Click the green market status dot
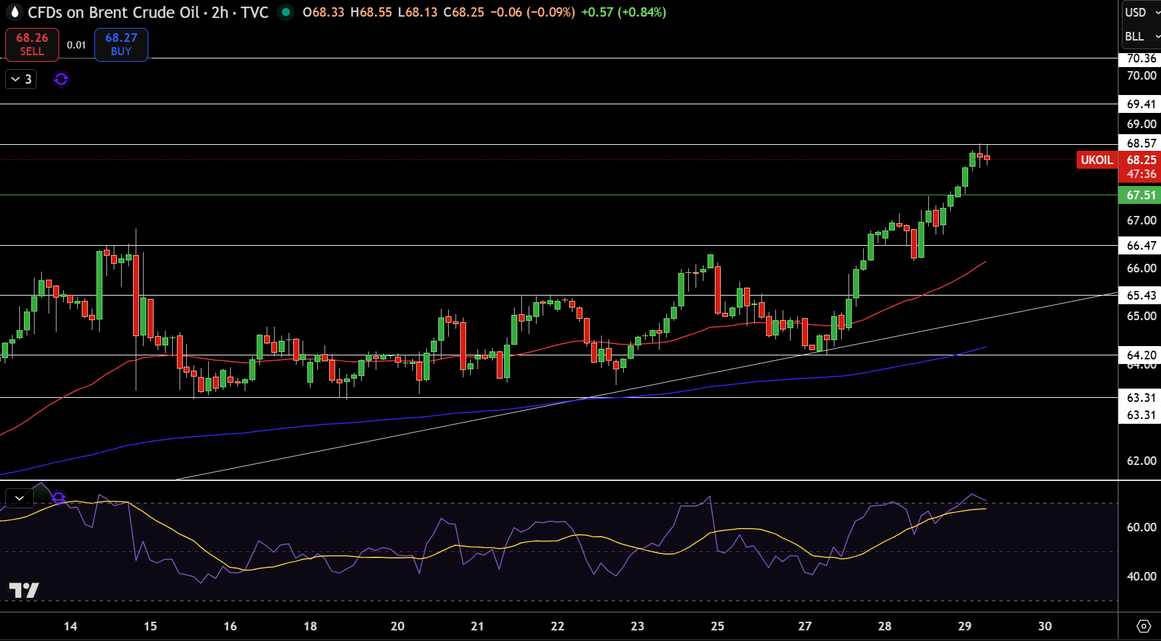This screenshot has height=641, width=1161. 286,12
